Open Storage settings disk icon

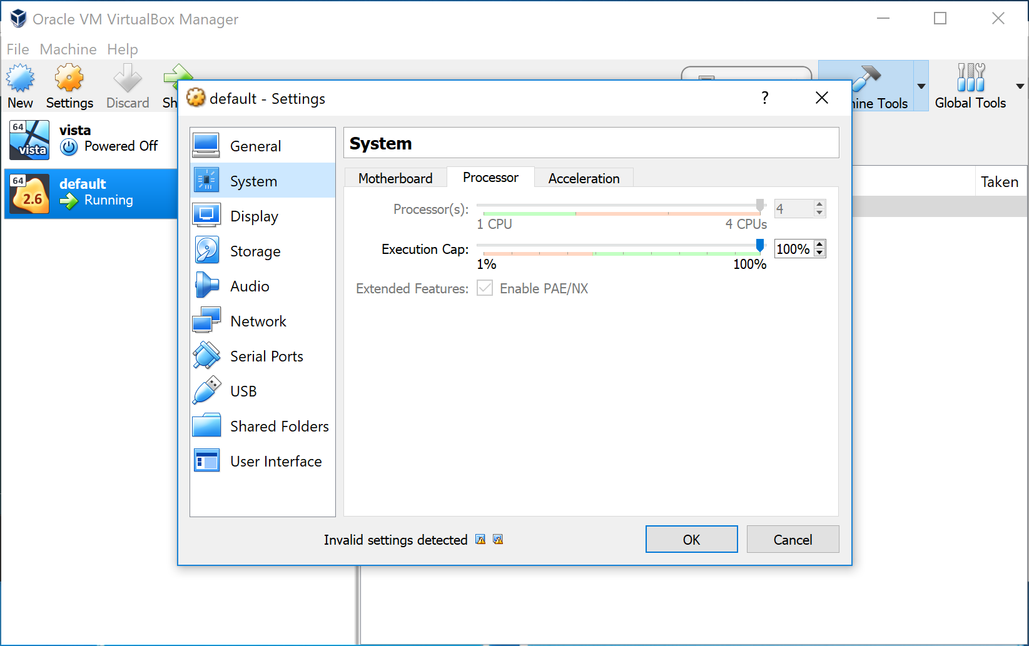[x=206, y=251]
